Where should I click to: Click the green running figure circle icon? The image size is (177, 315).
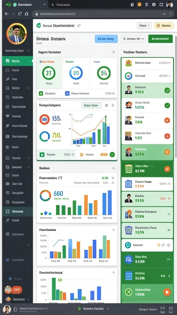[x=128, y=292]
